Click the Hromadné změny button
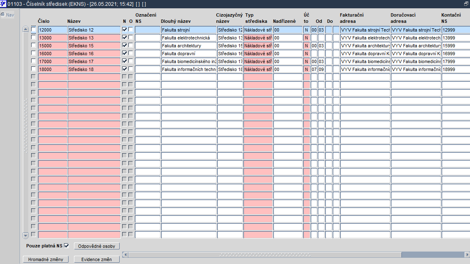The width and height of the screenshot is (470, 264). [x=46, y=259]
